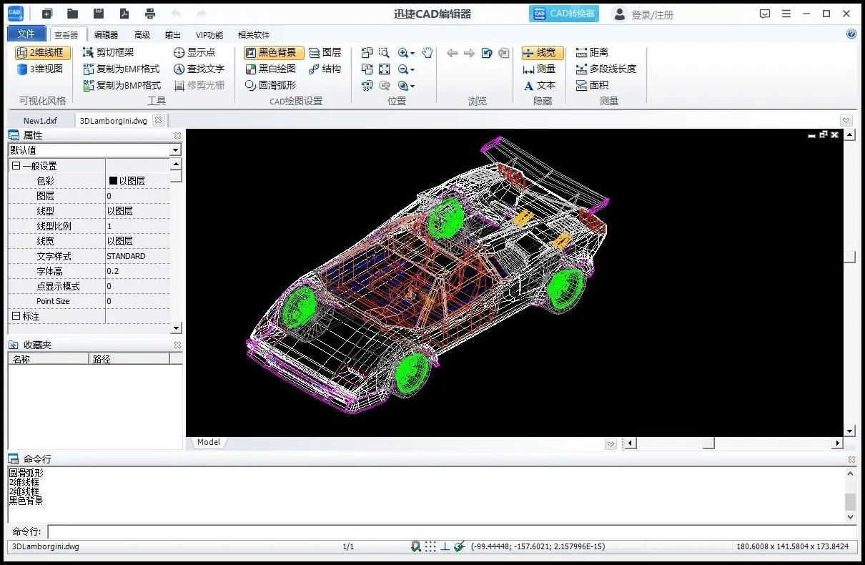Toggle 圆滑弧形 smooth arcs

coord(271,85)
